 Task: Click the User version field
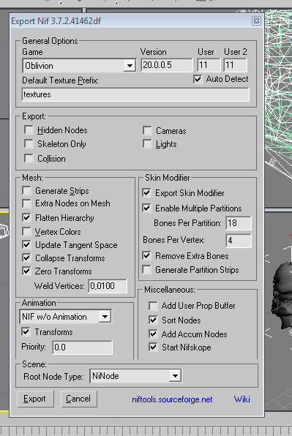[209, 65]
